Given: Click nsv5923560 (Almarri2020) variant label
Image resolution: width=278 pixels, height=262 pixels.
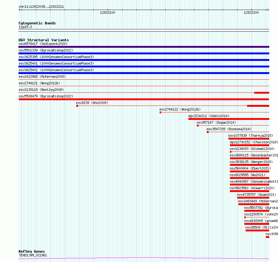Looking at the screenshot, I should (252, 188).
